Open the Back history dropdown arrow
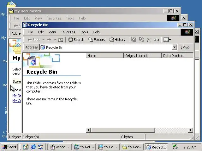 coord(44,40)
